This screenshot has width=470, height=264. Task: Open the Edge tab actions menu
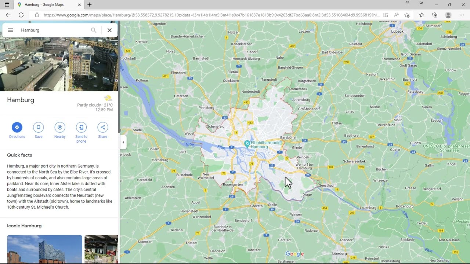(x=7, y=5)
